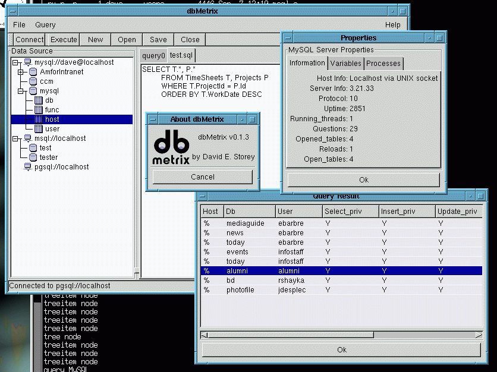
Task: Select the mediaguide row in Query Result
Action: point(341,223)
